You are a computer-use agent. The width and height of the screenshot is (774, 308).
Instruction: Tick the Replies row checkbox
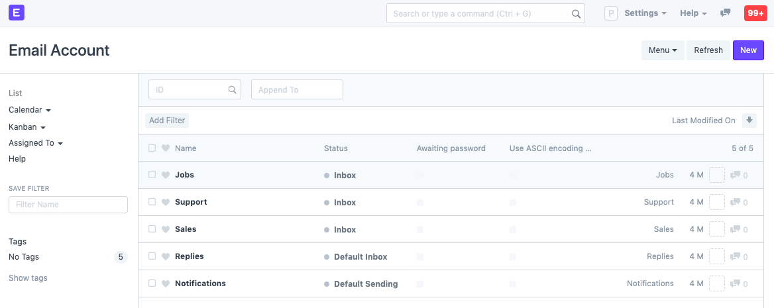point(152,256)
